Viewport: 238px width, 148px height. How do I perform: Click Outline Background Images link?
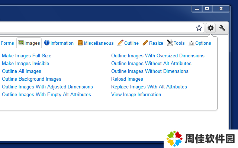[32, 79]
